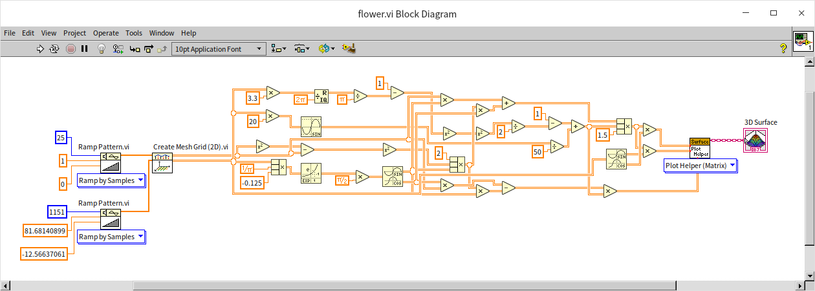Open the 10pt Application Font dropdown

click(219, 48)
